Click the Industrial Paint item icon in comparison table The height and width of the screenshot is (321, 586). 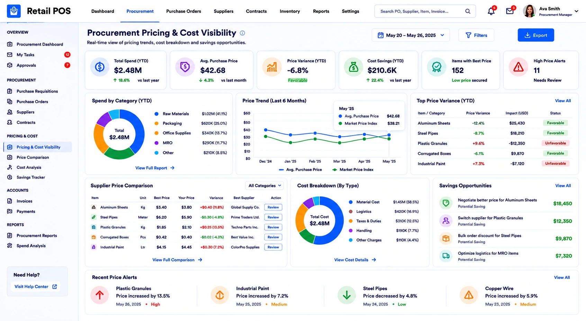tap(93, 247)
